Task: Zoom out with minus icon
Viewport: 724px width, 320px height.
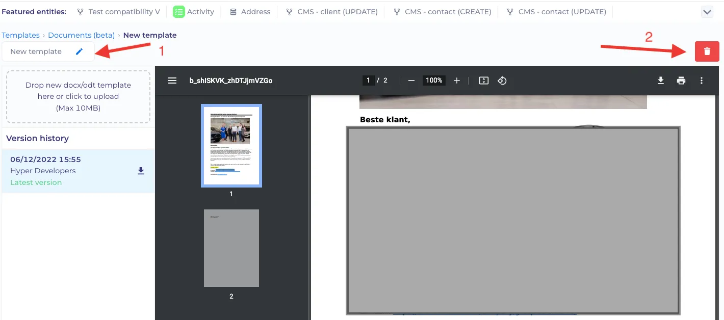Action: pyautogui.click(x=411, y=81)
